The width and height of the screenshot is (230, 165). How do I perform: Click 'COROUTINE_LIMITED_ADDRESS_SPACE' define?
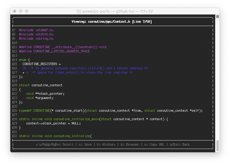click(x=62, y=51)
